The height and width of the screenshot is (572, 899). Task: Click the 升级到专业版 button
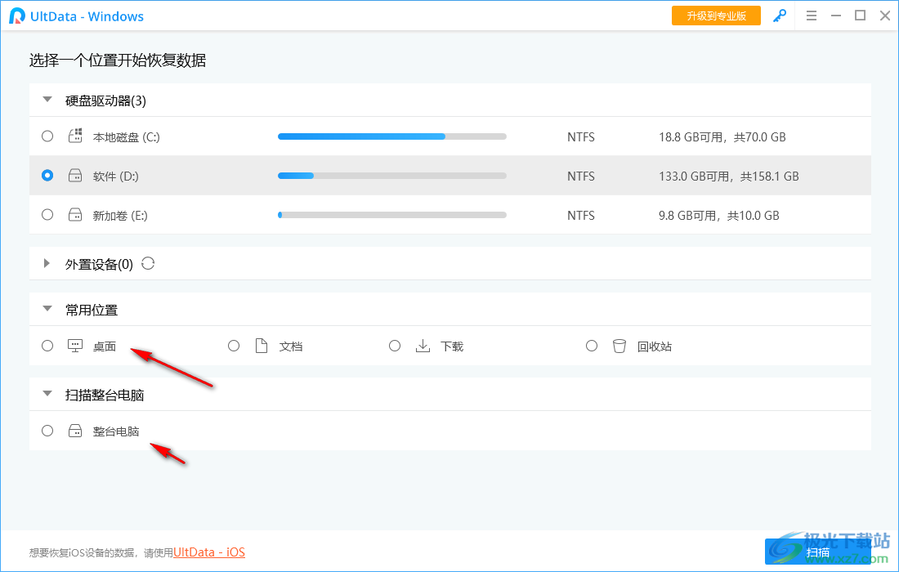[716, 15]
